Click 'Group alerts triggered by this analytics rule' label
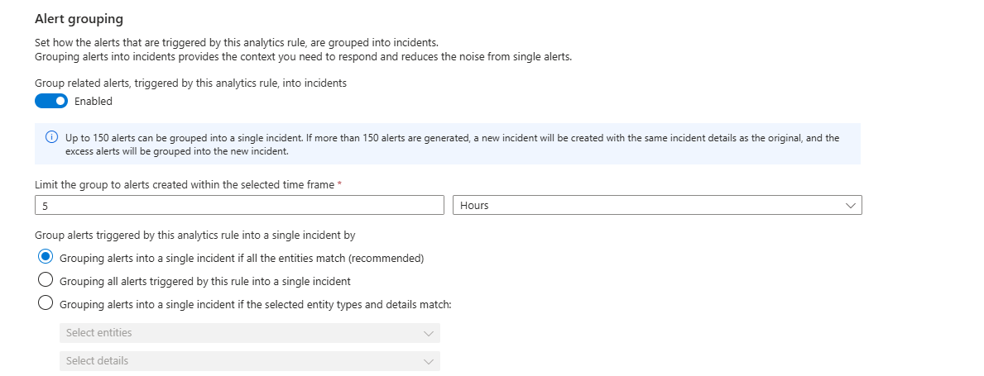 [195, 236]
